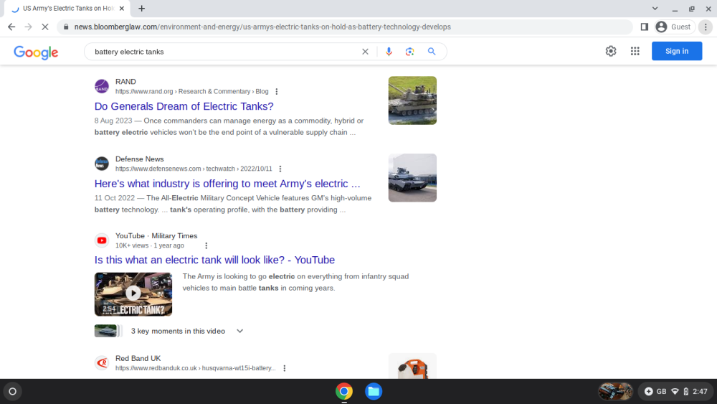
Task: Click the rand.org breadcrumb URL
Action: click(x=191, y=92)
